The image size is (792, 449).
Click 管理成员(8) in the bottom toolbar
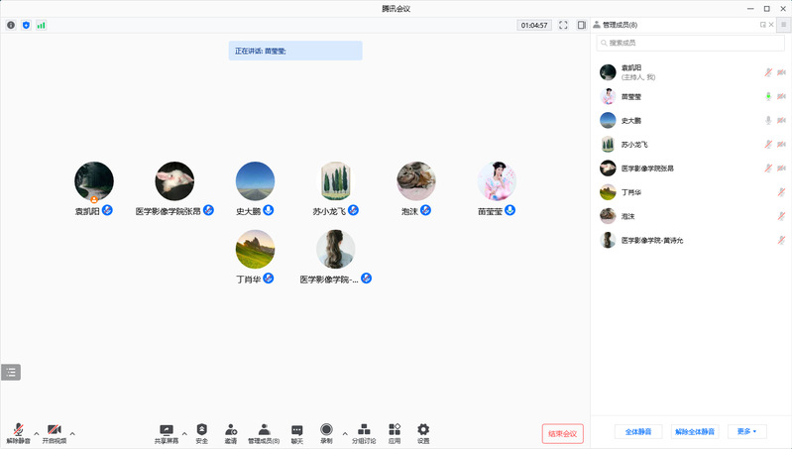[x=264, y=431]
